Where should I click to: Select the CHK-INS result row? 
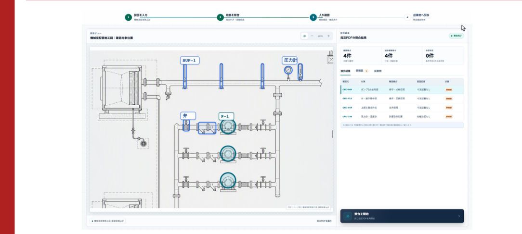pyautogui.click(x=402, y=117)
